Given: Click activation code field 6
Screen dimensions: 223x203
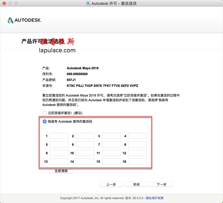Looking at the screenshot, I should pyautogui.click(x=85, y=145).
